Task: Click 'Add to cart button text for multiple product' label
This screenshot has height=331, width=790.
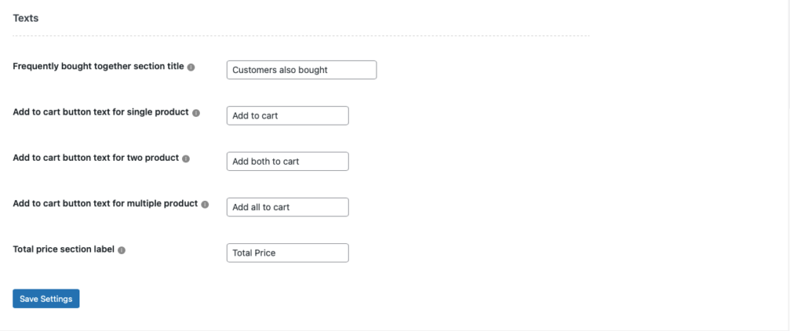Action: tap(105, 204)
